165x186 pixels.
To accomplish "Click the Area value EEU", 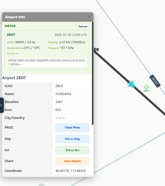I will [58, 110].
